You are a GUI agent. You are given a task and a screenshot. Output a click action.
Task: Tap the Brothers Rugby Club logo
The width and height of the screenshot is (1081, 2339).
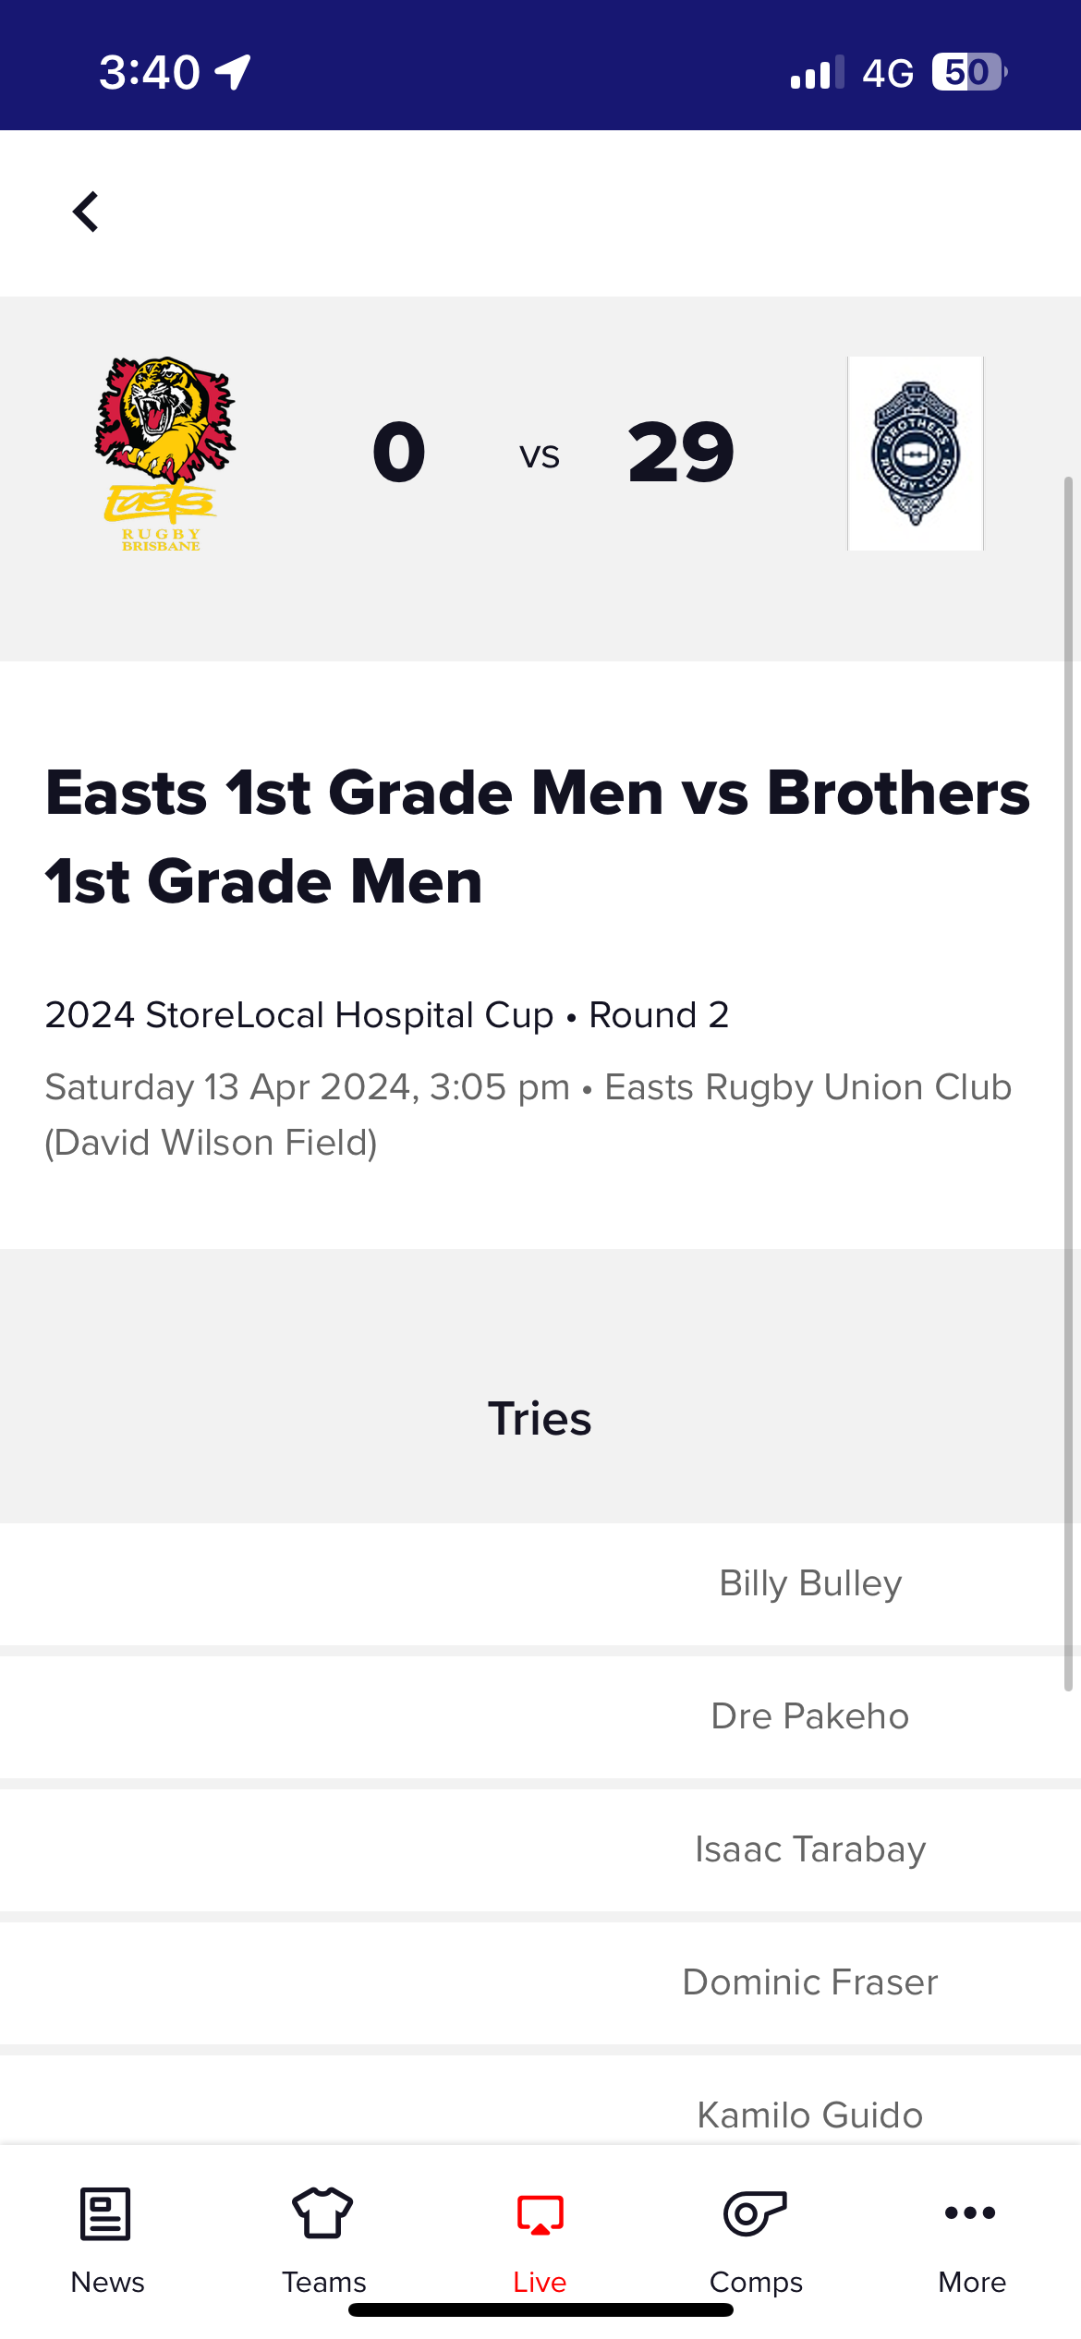click(916, 454)
